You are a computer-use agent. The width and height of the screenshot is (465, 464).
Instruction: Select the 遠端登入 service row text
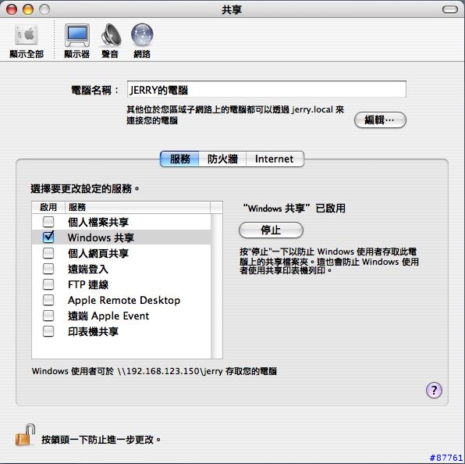click(x=88, y=269)
